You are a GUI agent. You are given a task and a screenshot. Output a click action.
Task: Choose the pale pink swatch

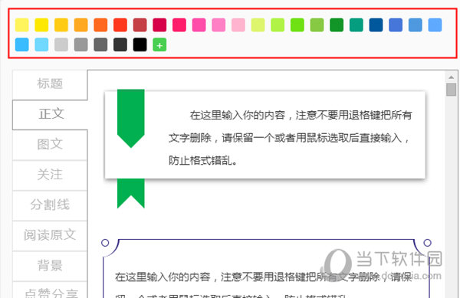pos(238,25)
